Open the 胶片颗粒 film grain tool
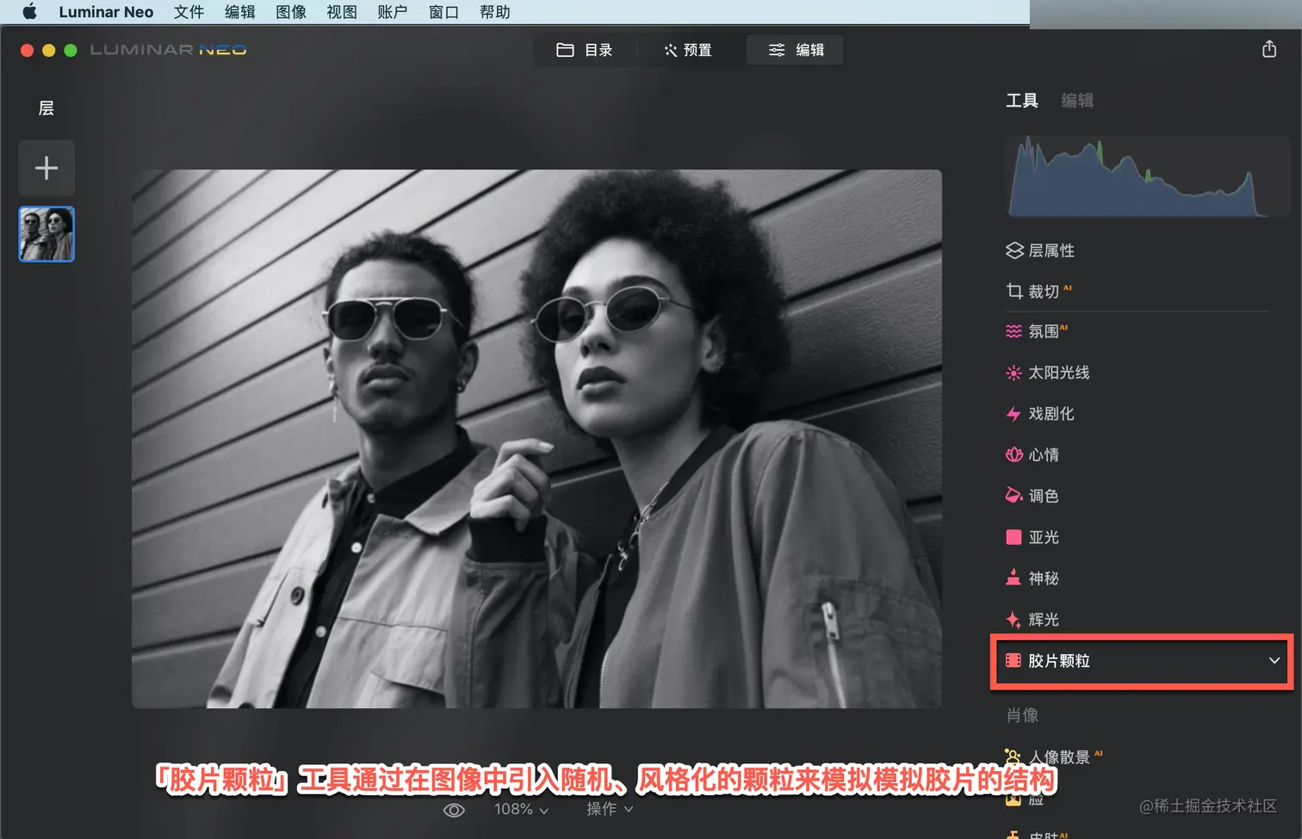Image resolution: width=1302 pixels, height=839 pixels. pyautogui.click(x=1142, y=661)
